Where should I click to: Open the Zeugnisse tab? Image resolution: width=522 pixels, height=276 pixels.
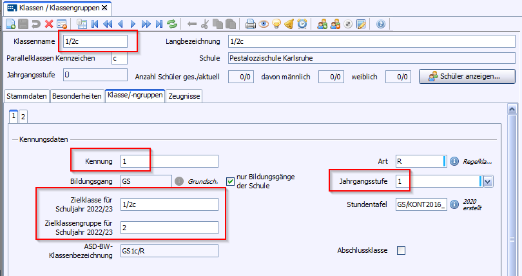click(x=184, y=96)
